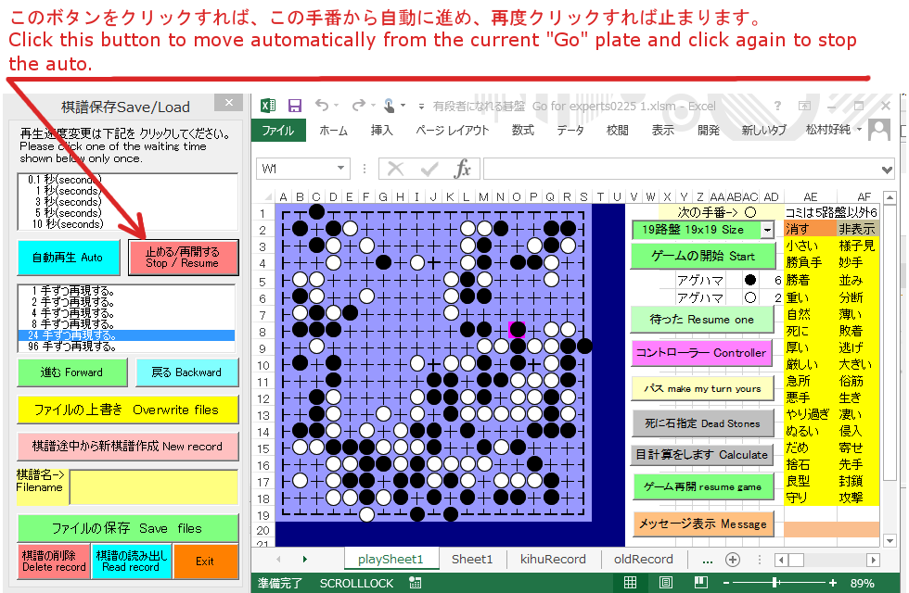Click the touch/mouse mode icon in quick access toolbar
This screenshot has width=909, height=593.
pyautogui.click(x=390, y=106)
